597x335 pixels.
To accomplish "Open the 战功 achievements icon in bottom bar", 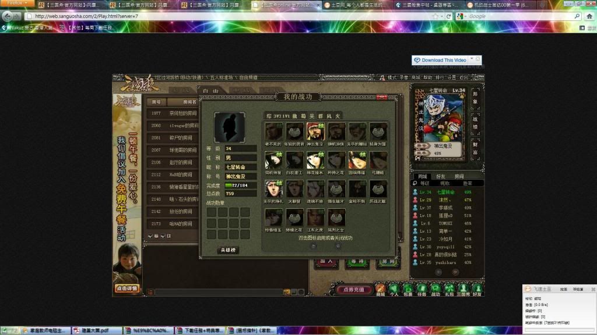I will click(x=436, y=290).
